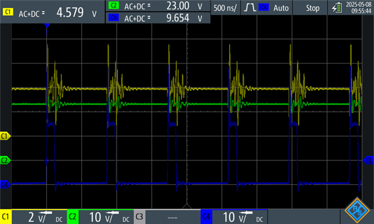Open C1 vertical scale 2 V/ setting
The image size is (374, 224).
[x=39, y=217]
